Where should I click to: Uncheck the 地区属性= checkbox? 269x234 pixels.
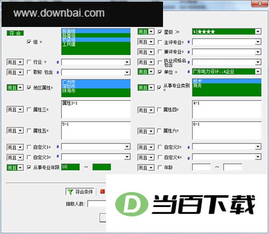29,88
